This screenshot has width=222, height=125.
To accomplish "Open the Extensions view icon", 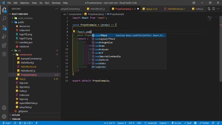I will point(4,45).
